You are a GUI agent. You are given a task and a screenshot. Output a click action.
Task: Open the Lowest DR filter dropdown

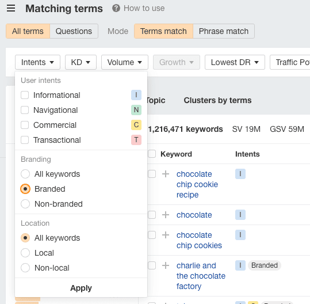click(x=235, y=62)
